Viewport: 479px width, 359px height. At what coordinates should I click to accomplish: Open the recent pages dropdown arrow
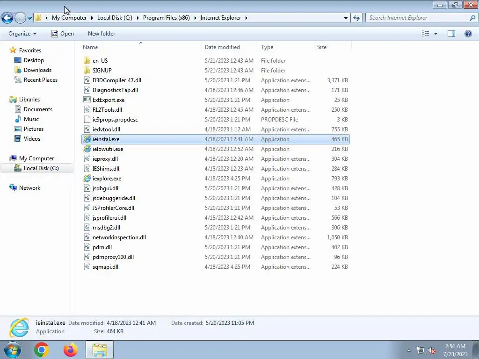pos(29,18)
